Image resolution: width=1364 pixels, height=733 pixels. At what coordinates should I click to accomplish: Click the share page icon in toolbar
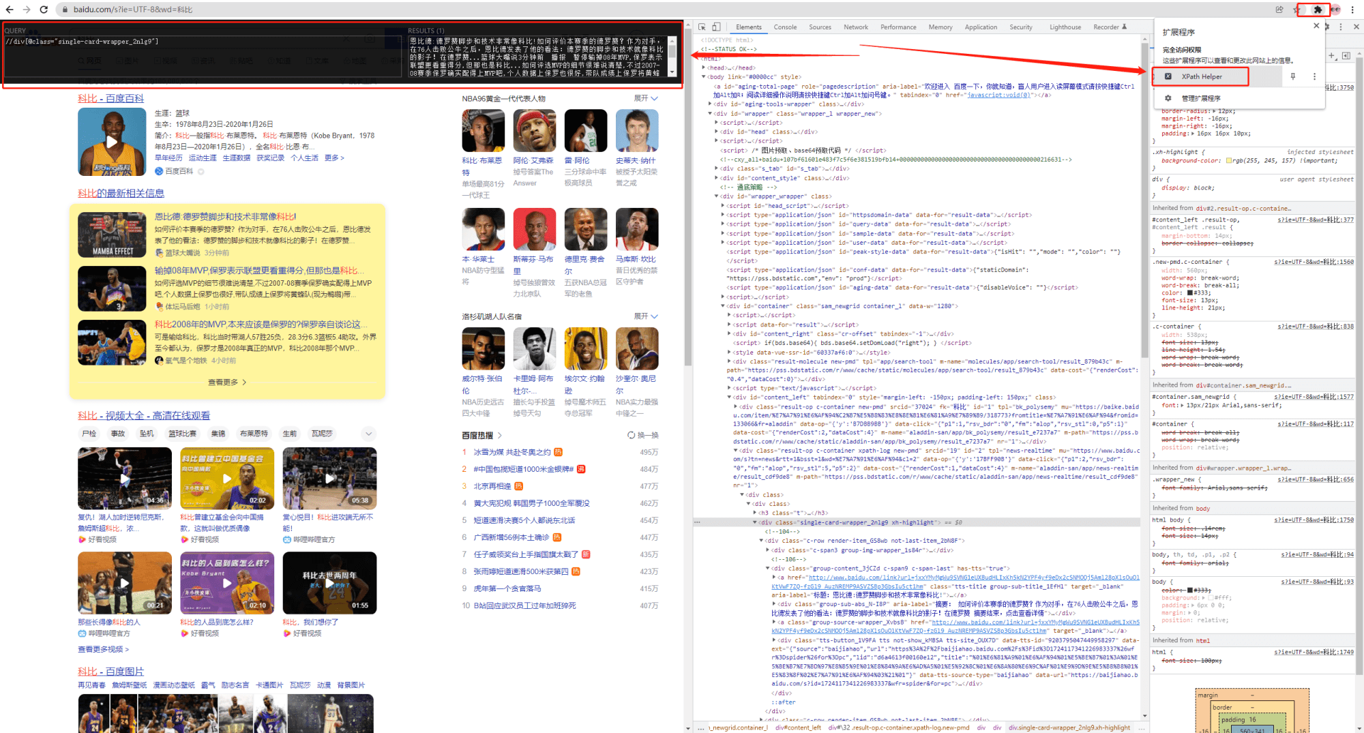(x=1279, y=10)
